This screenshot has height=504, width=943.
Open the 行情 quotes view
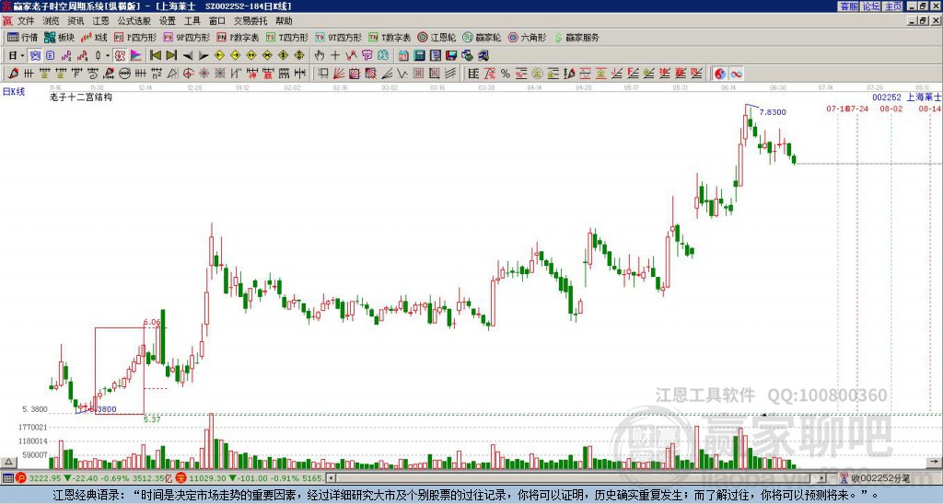pos(23,37)
